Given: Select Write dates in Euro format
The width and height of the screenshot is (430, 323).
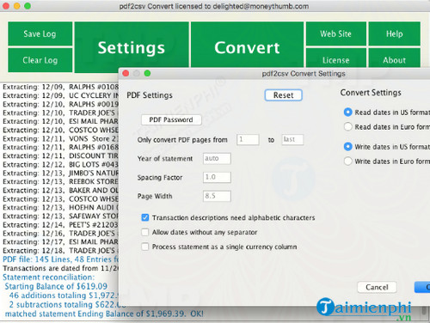Looking at the screenshot, I should (348, 161).
